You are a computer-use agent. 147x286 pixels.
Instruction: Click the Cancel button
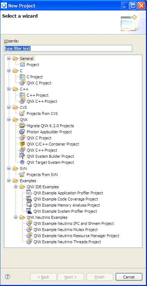[129, 277]
